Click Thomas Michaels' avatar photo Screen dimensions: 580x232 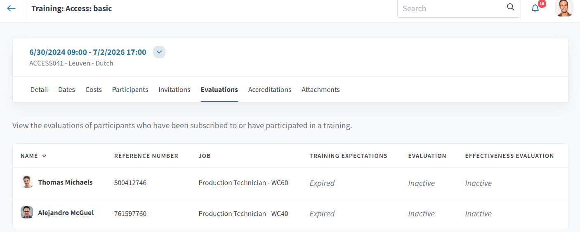click(27, 182)
